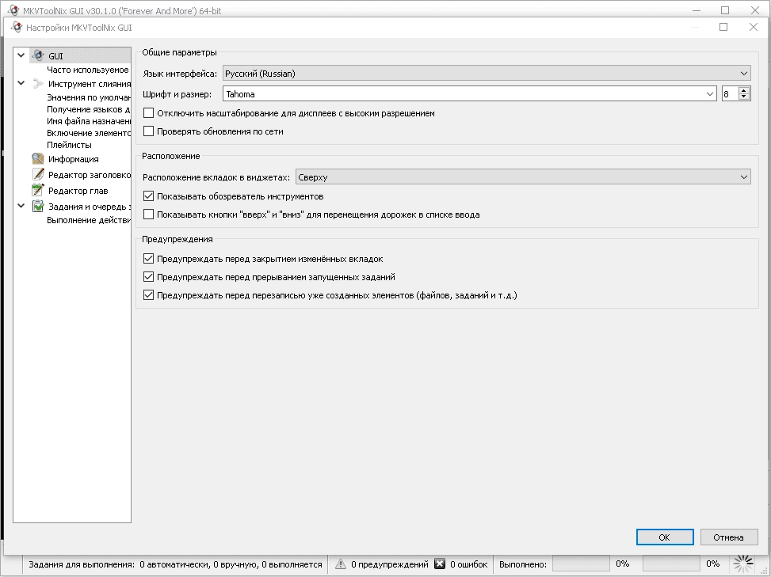Click the Шрифт и размер label
Viewport: 771px width, 577px height.
coord(177,94)
